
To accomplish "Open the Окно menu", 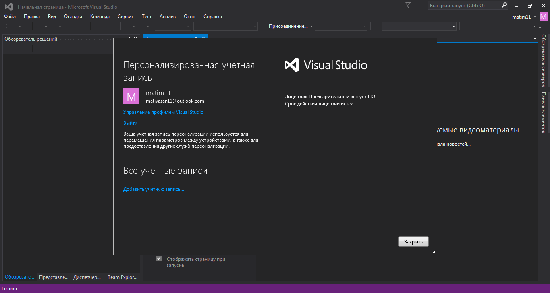I will click(x=189, y=17).
